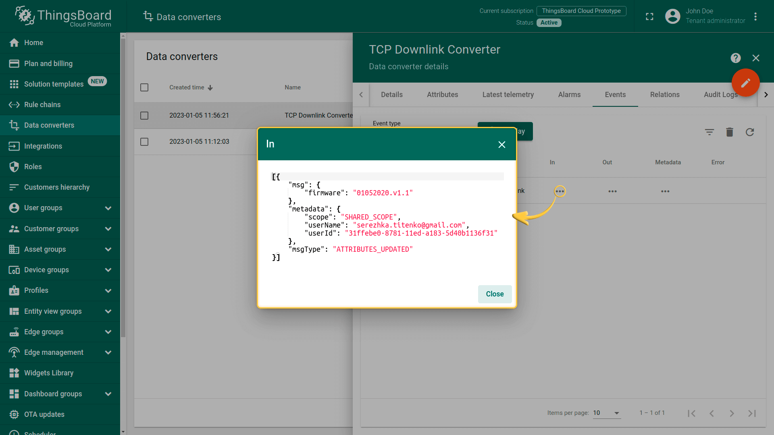
Task: Click the orange edit pencil button
Action: (746, 83)
